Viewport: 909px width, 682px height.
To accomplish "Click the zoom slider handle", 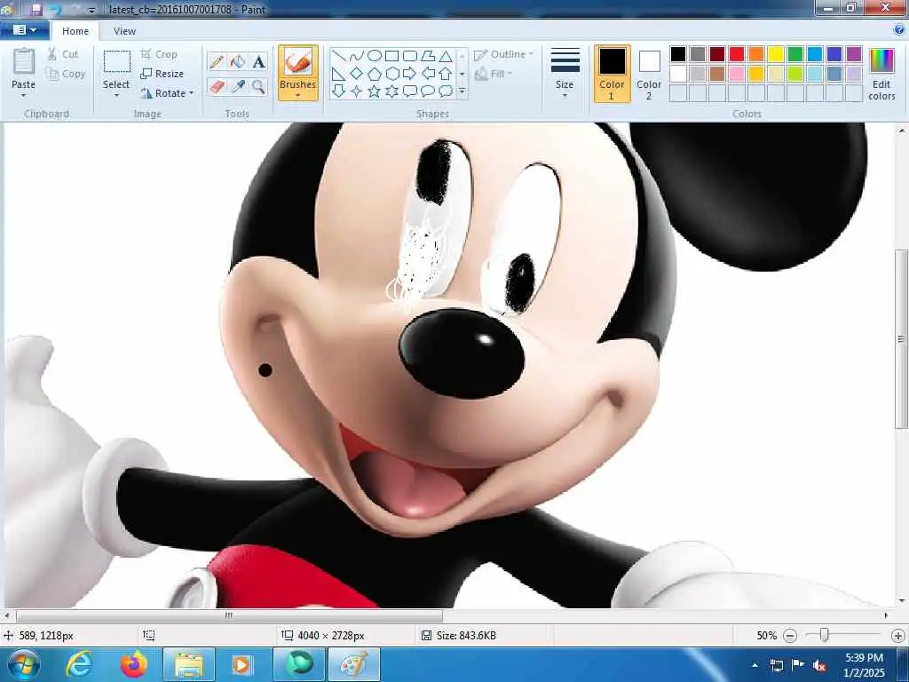I will pyautogui.click(x=824, y=635).
